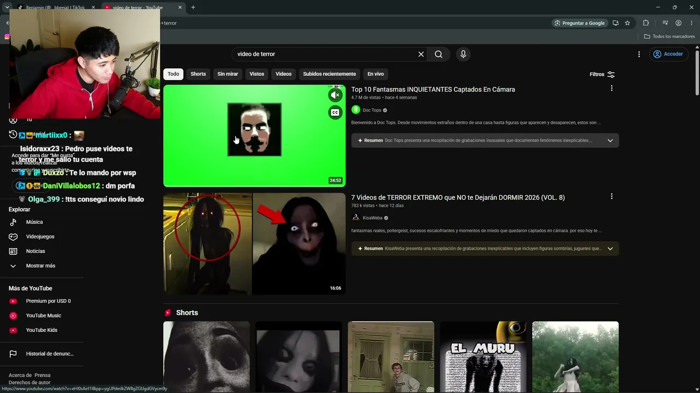700x393 pixels.
Task: Open 7 Videos de TERROR EXTREMO title
Action: tap(458, 198)
